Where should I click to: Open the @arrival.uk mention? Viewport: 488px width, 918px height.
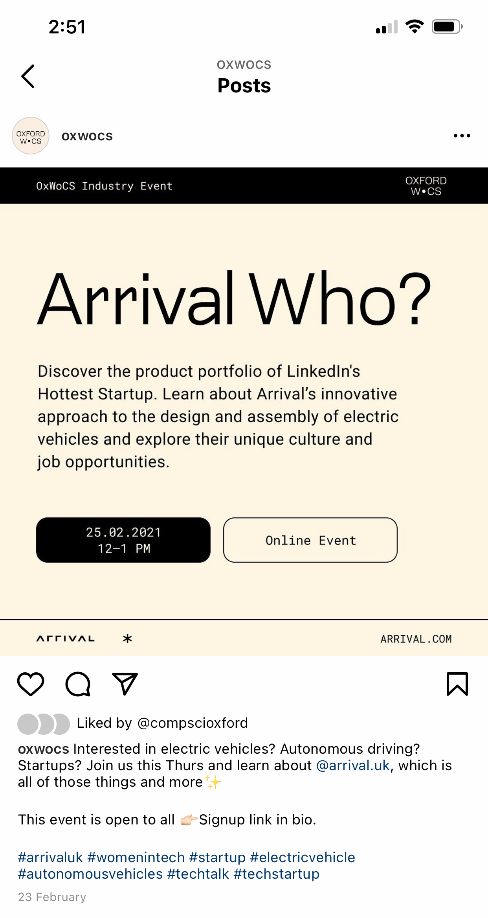click(x=353, y=765)
